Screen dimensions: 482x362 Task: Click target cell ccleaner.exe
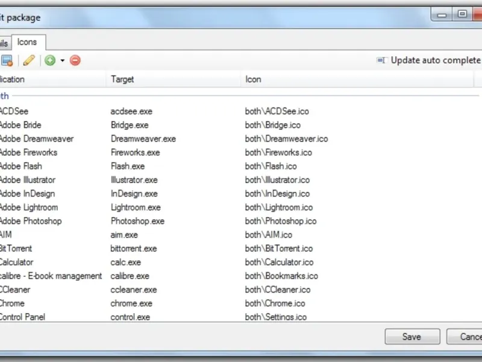(134, 290)
